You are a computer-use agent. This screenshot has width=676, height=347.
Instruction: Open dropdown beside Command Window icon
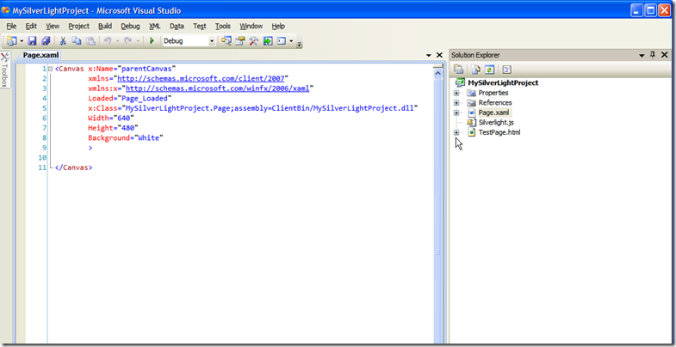(x=291, y=41)
